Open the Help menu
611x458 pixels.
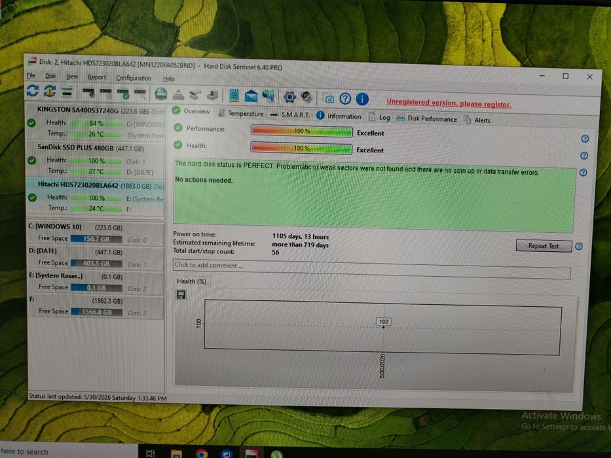(169, 79)
